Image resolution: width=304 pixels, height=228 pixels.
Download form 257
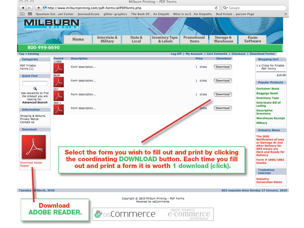coord(223,94)
